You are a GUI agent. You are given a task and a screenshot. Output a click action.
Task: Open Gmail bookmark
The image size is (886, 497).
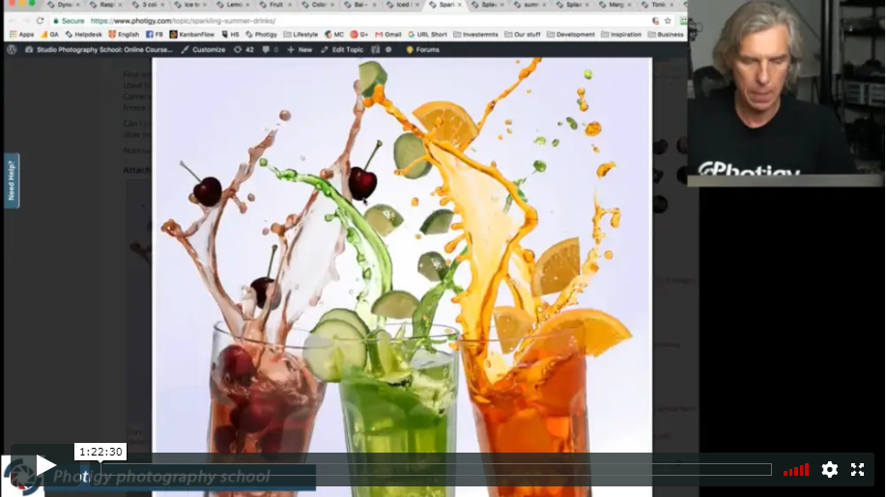pyautogui.click(x=388, y=35)
